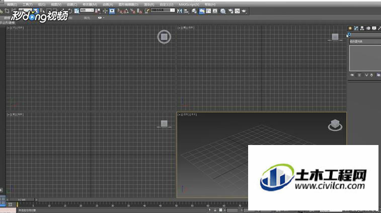Image resolution: width=381 pixels, height=213 pixels.
Task: Click frame 30 on the track bar
Action: [x=113, y=205]
